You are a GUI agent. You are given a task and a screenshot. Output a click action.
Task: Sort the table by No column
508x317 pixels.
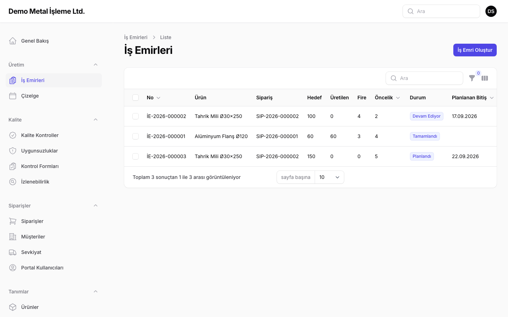click(x=153, y=98)
